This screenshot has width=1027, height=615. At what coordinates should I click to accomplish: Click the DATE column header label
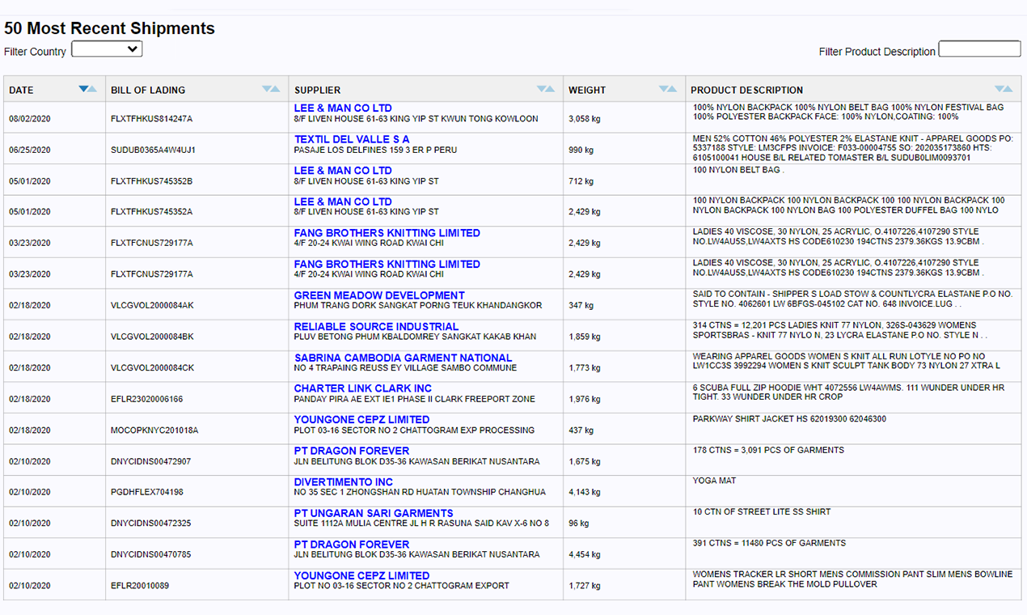[21, 90]
